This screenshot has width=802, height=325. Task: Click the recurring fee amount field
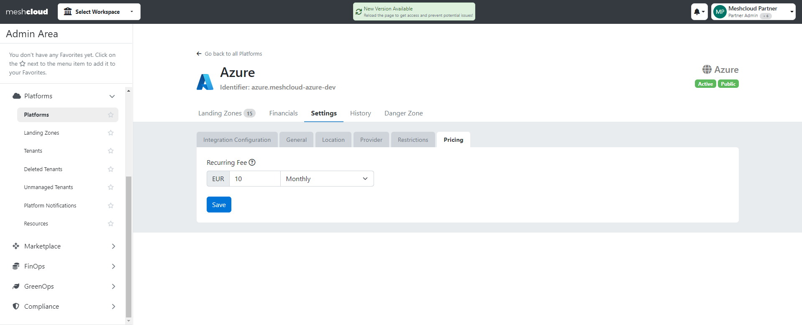pyautogui.click(x=254, y=179)
